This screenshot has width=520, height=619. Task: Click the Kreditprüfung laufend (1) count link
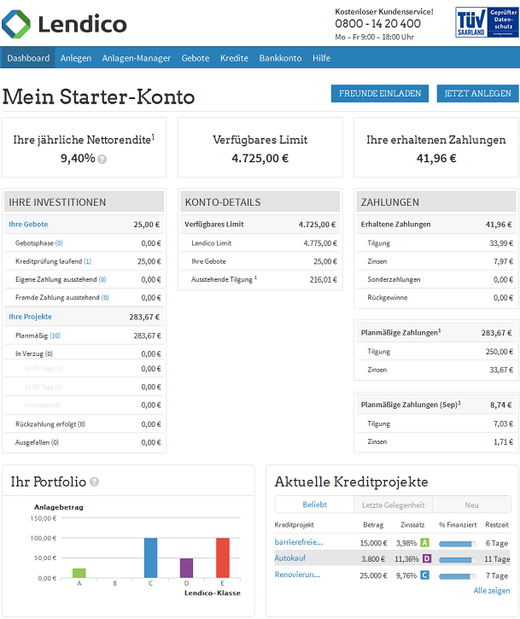point(87,261)
